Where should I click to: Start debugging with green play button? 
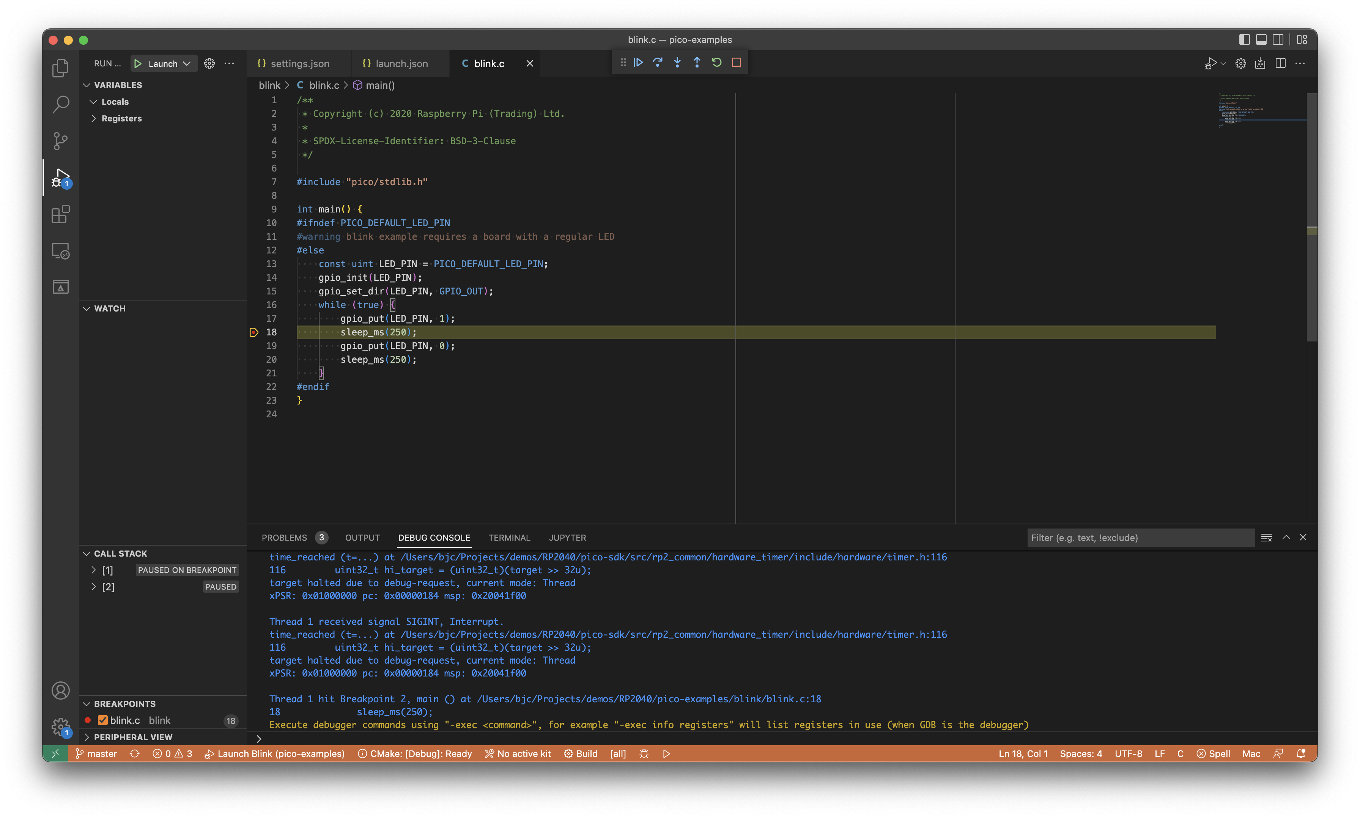click(138, 64)
